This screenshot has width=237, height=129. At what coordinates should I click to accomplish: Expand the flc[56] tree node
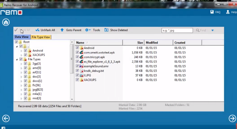coord(21,86)
